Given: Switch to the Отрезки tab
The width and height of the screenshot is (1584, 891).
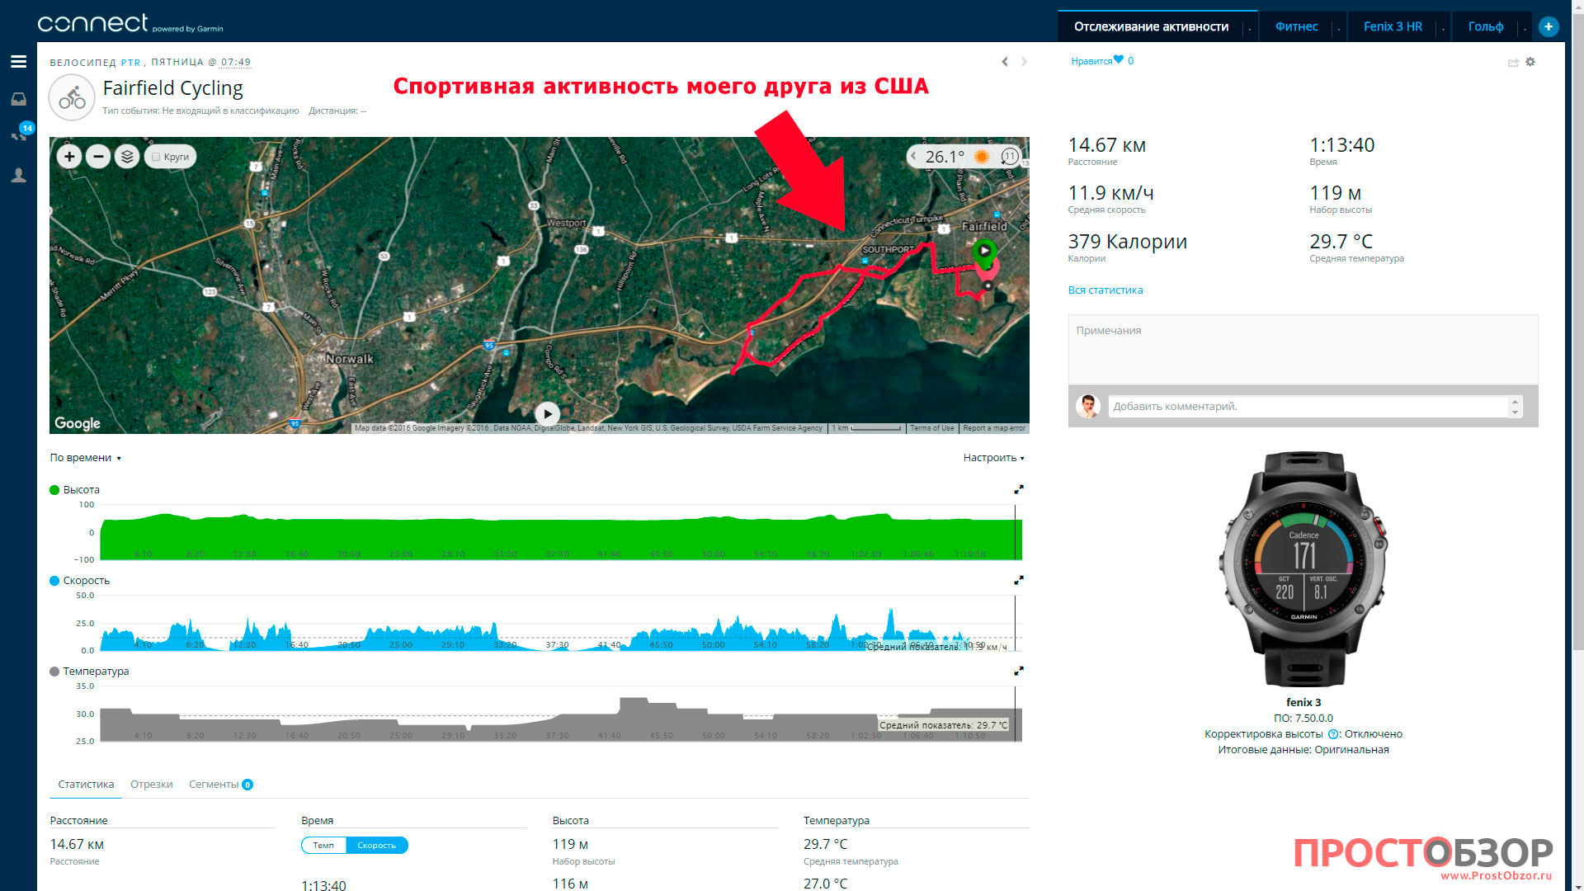Looking at the screenshot, I should point(151,785).
